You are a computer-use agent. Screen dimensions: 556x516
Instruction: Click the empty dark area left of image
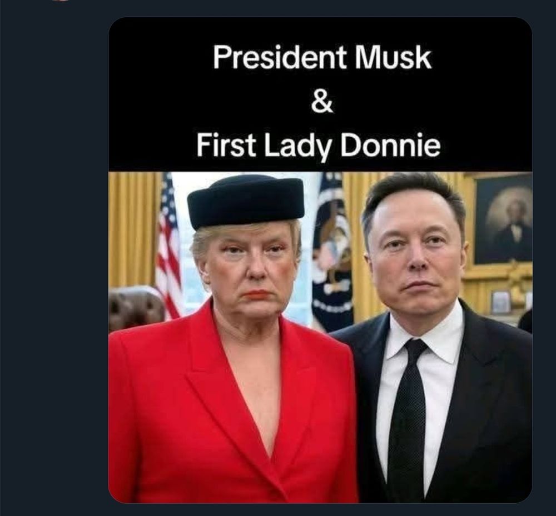click(x=53, y=258)
